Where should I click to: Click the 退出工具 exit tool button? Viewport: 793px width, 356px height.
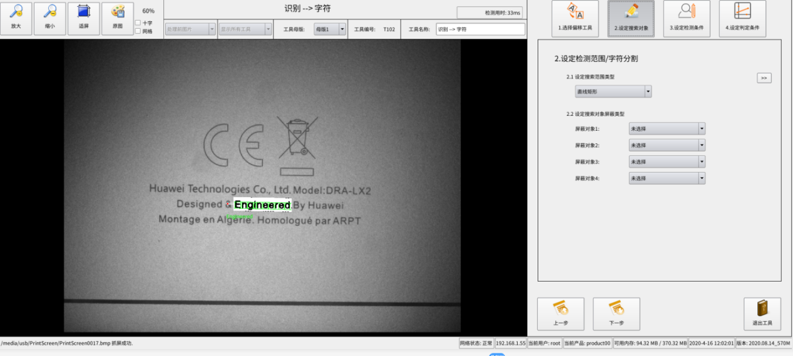pyautogui.click(x=762, y=314)
